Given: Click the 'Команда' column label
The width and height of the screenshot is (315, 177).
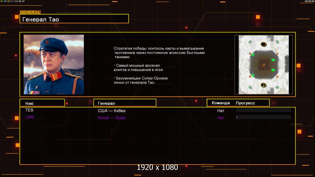Looking at the screenshot, I should [x=220, y=103].
